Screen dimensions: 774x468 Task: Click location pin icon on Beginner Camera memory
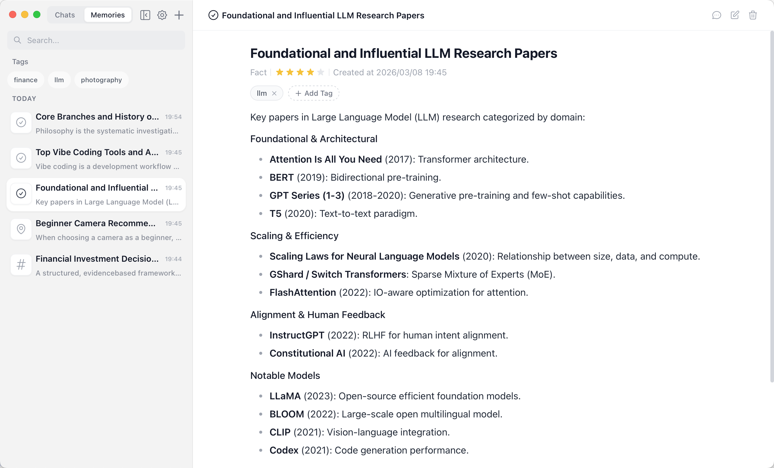point(21,229)
